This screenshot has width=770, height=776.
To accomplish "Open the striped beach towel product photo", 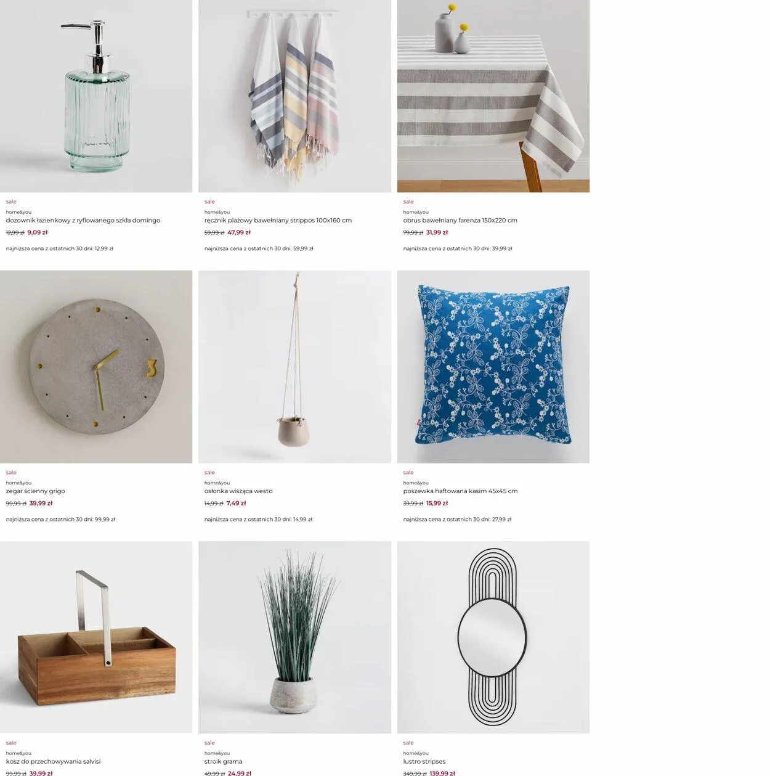I will (294, 96).
